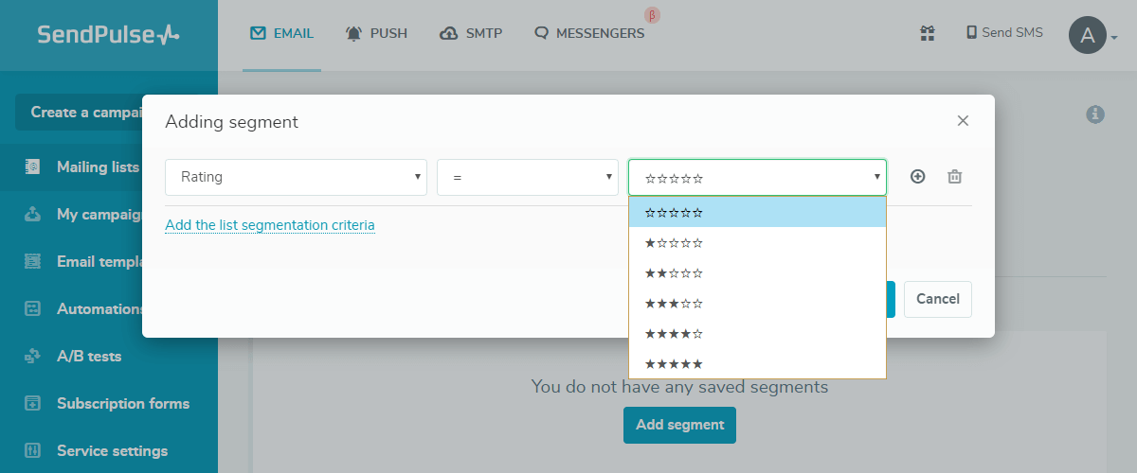Click the info icon at right
This screenshot has height=473, width=1137.
coord(1095,114)
